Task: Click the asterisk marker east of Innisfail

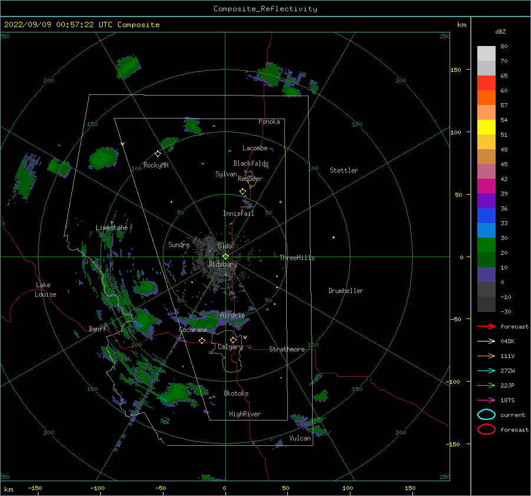Action: pos(280,202)
